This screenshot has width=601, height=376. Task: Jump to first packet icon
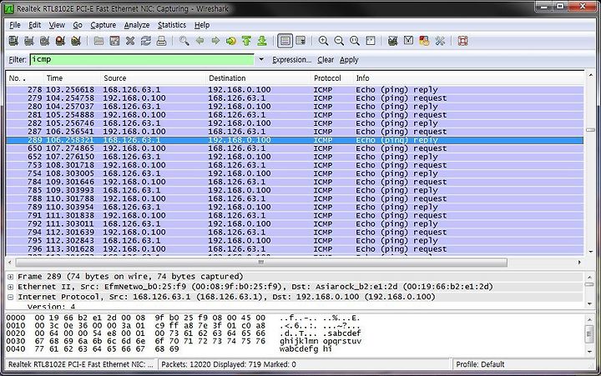pos(246,41)
